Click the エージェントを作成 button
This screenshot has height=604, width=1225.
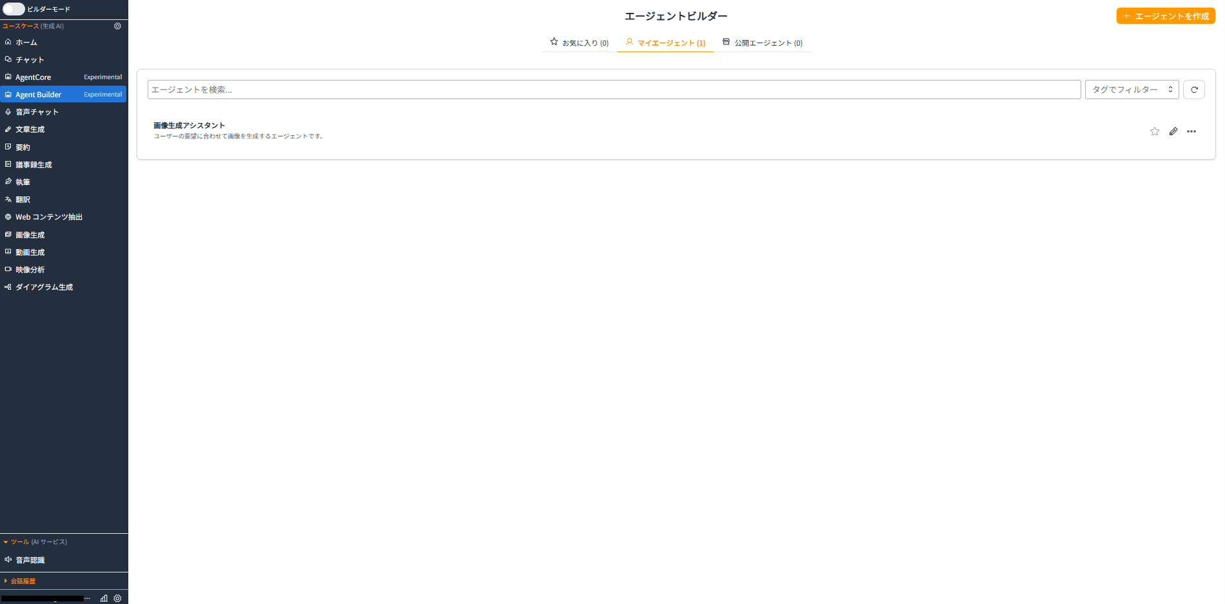point(1166,15)
